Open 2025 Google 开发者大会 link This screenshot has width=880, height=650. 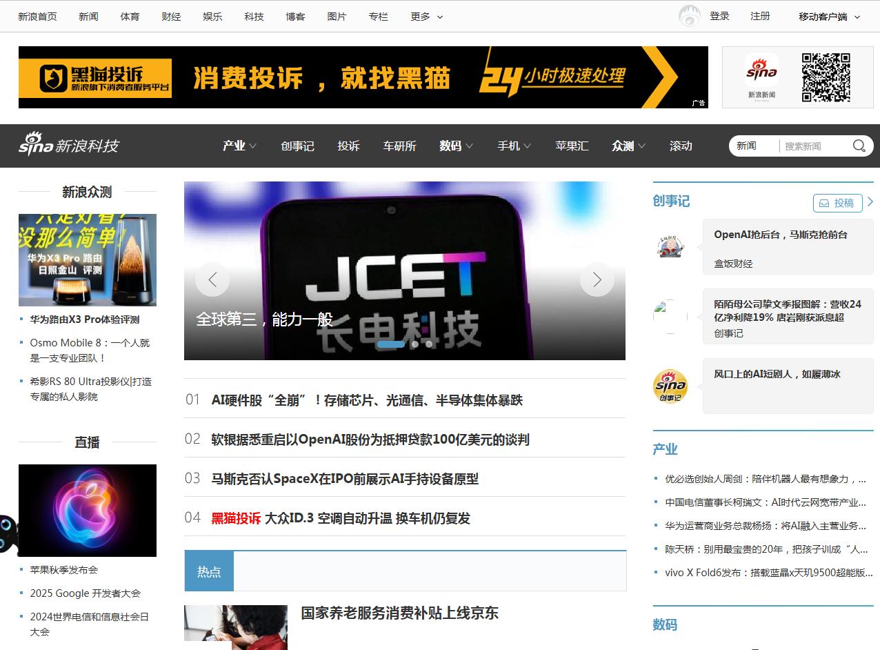[x=85, y=593]
